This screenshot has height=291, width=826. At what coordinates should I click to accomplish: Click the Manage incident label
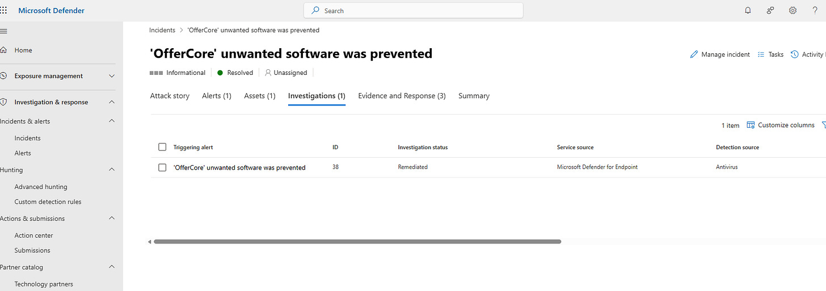click(726, 54)
